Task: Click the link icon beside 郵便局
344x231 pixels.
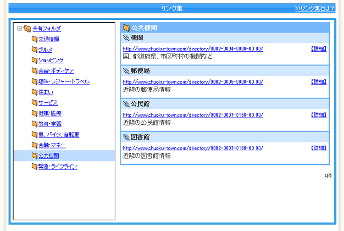Action: (127, 71)
